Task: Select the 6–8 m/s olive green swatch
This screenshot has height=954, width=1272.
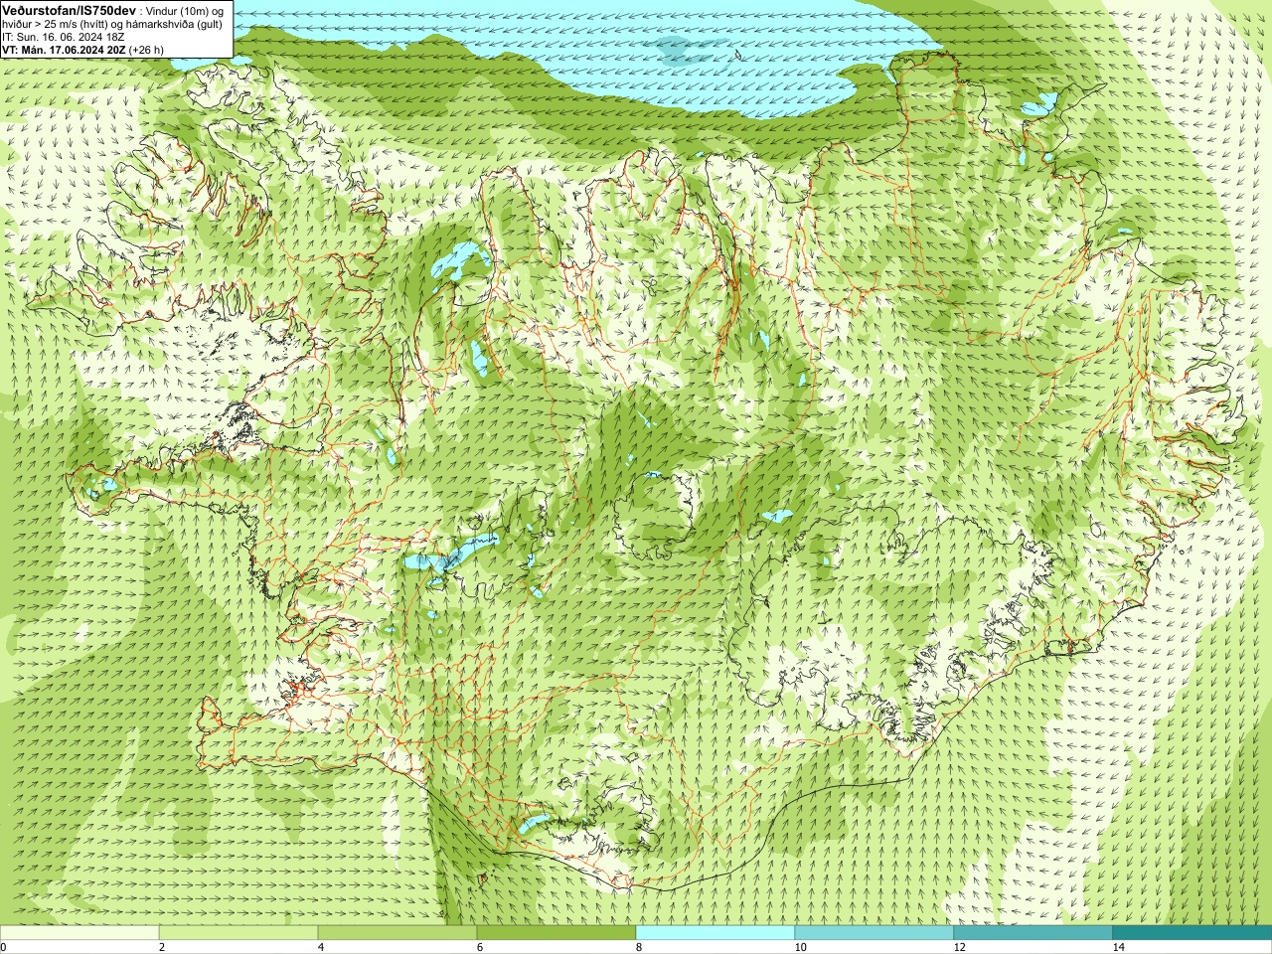Action: coord(556,933)
